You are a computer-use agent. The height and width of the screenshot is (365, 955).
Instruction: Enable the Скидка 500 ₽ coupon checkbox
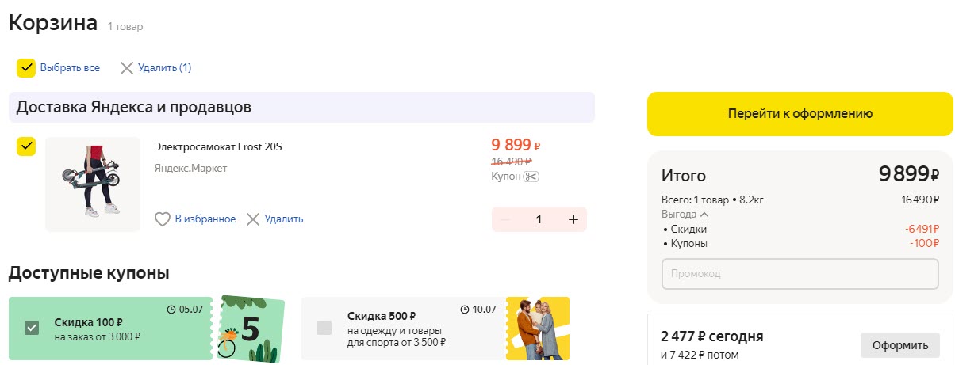[x=324, y=328]
